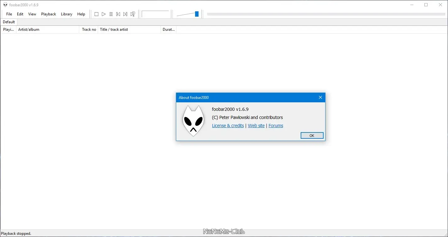
Task: Click the Stop playback button
Action: coord(96,14)
